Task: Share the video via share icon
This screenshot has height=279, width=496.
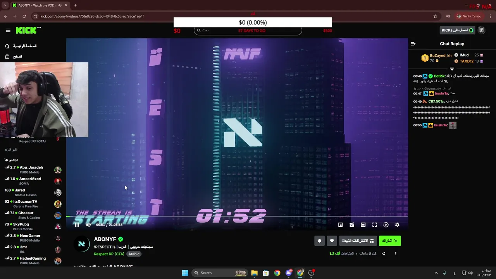Action: pyautogui.click(x=383, y=254)
